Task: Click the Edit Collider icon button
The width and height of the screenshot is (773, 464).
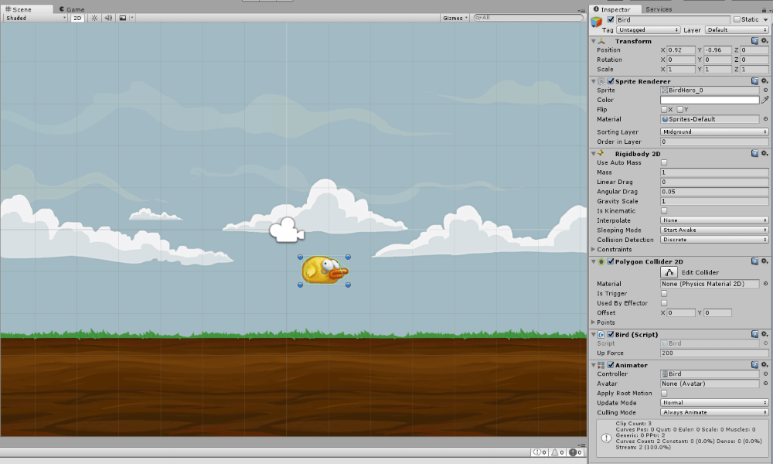Action: [x=669, y=272]
